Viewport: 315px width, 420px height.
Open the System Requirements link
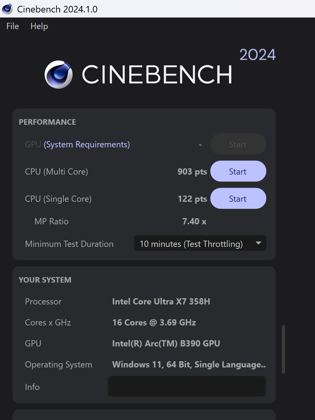pyautogui.click(x=86, y=144)
